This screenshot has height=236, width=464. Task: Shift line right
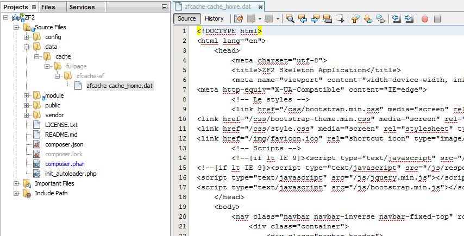pyautogui.click(x=409, y=19)
